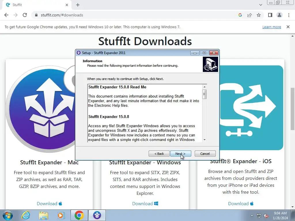The width and height of the screenshot is (295, 221).
Task: Click the StuffIt Expander - iOS heading
Action: pos(241,161)
